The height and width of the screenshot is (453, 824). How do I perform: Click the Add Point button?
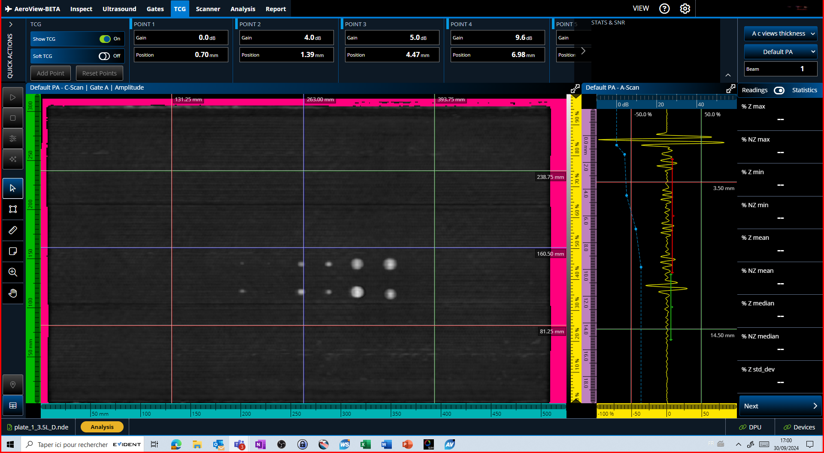(x=51, y=73)
